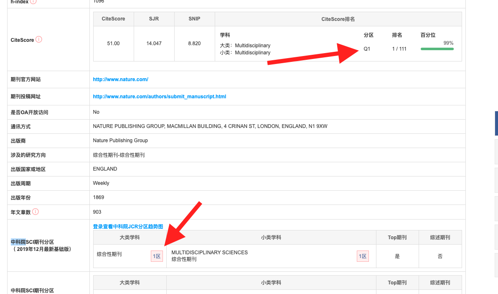Open the submit_manuscript.html submission link
Image resolution: width=498 pixels, height=294 pixels.
[x=160, y=97]
